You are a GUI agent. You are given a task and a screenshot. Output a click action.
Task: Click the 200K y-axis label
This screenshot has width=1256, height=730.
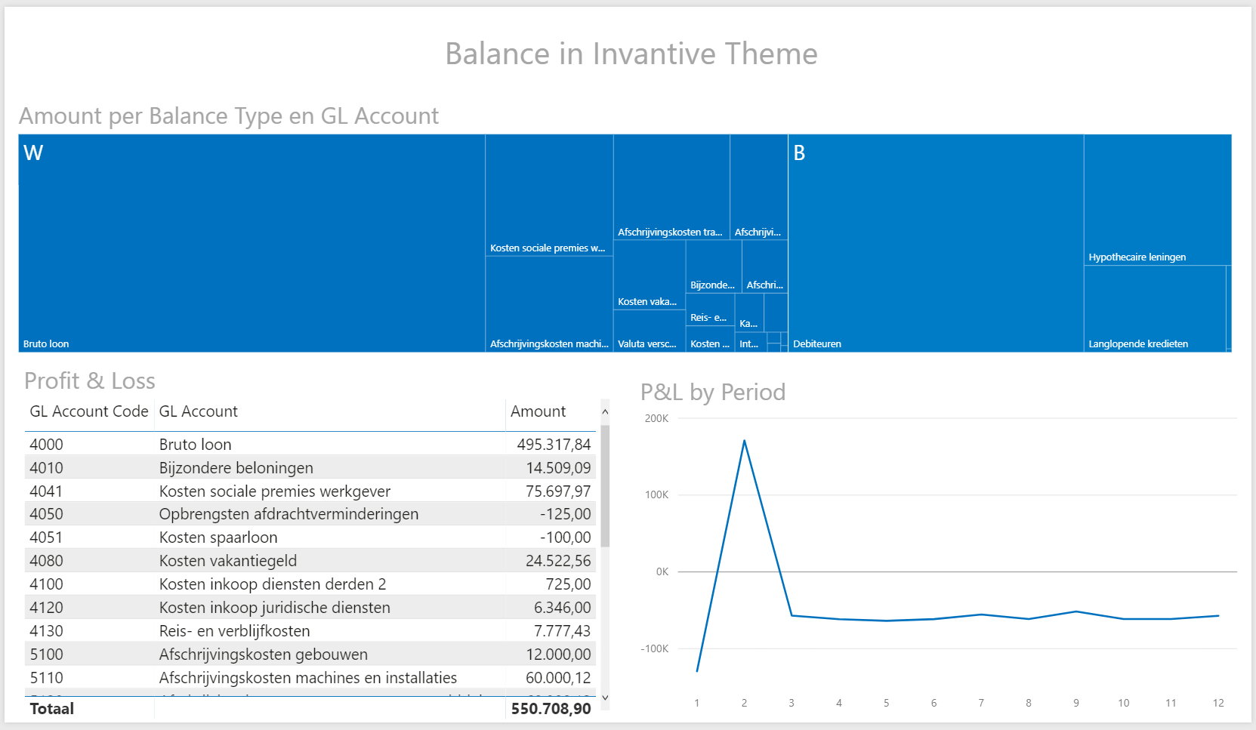pos(656,418)
